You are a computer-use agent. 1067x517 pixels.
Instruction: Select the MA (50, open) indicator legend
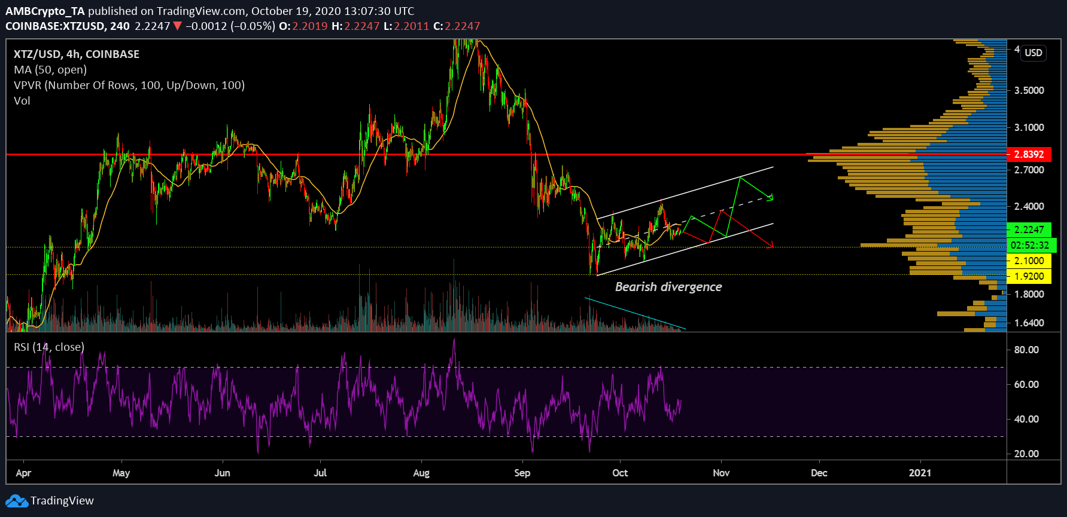(50, 70)
